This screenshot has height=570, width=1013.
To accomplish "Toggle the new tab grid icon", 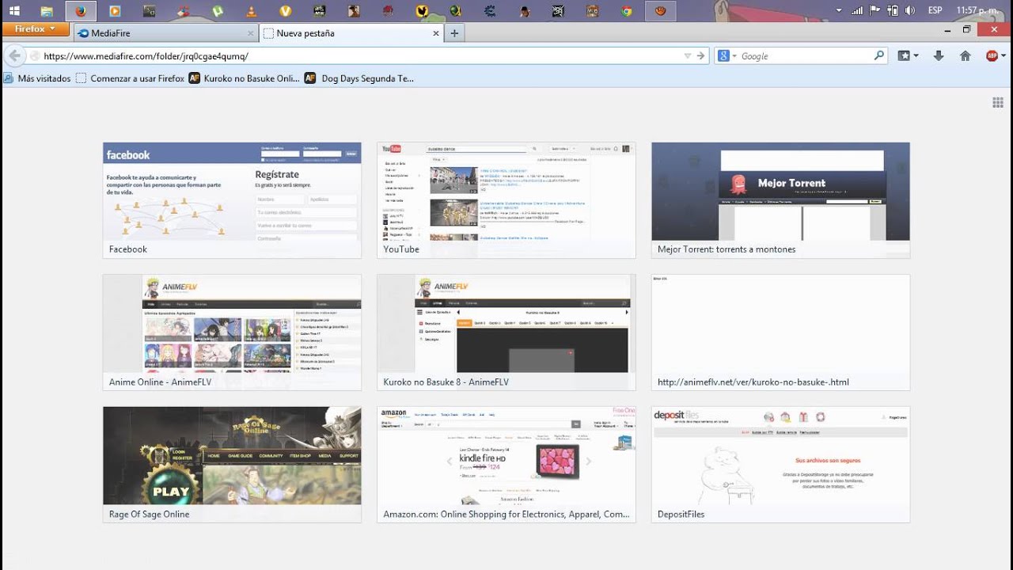I will tap(998, 102).
